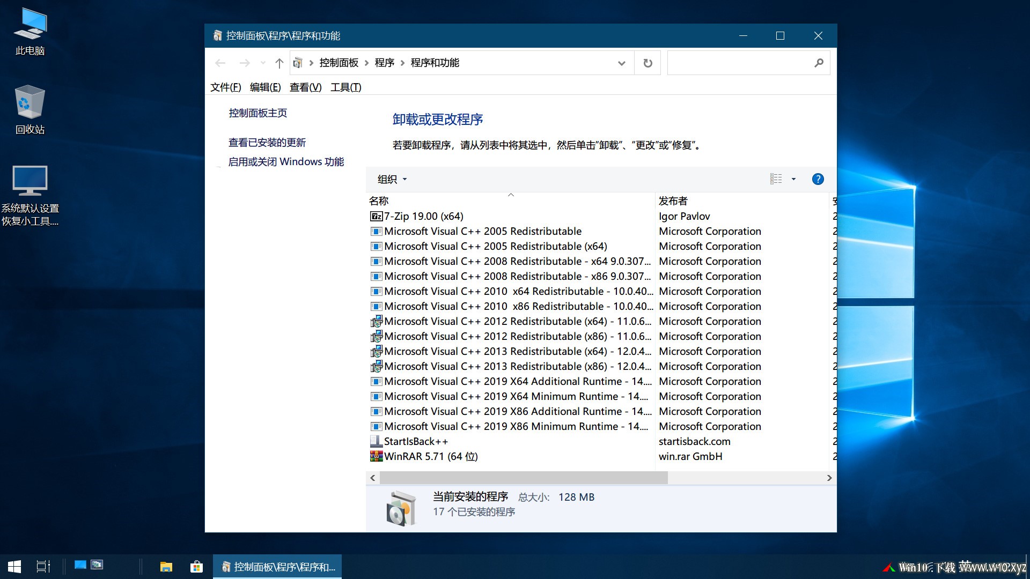Open the 文件(F) menu
Image resolution: width=1030 pixels, height=579 pixels.
[x=226, y=87]
